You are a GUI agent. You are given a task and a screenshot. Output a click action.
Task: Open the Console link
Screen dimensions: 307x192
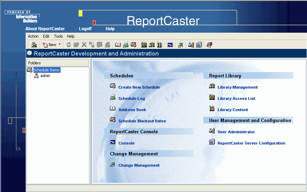pyautogui.click(x=126, y=143)
